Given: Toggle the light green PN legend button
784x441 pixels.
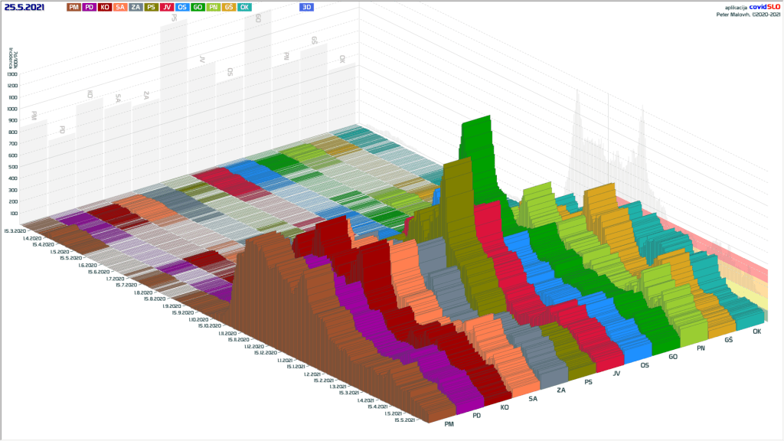Looking at the screenshot, I should point(214,7).
